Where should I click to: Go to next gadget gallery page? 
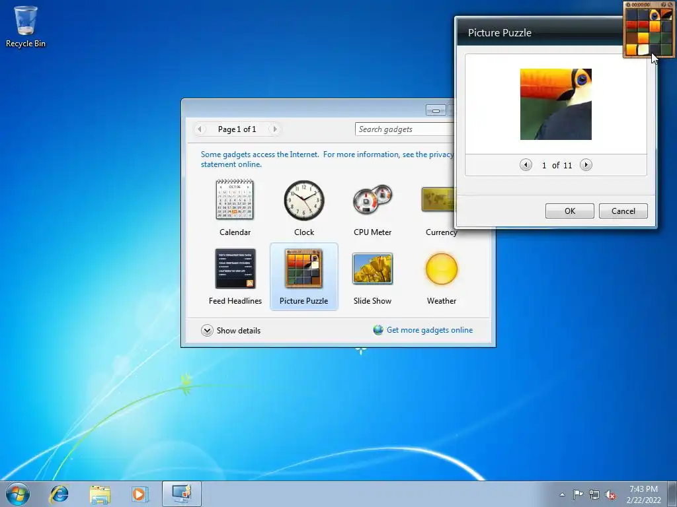coord(274,129)
